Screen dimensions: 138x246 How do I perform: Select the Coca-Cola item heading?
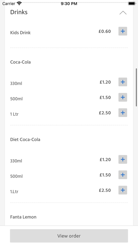[20, 62]
